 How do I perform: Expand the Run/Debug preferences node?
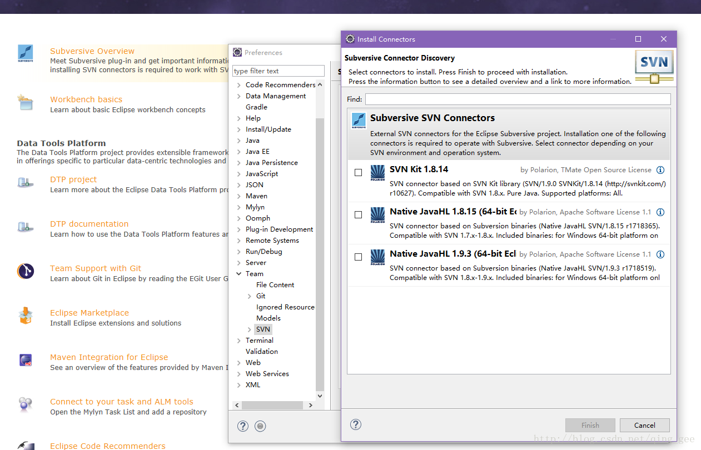pos(238,252)
